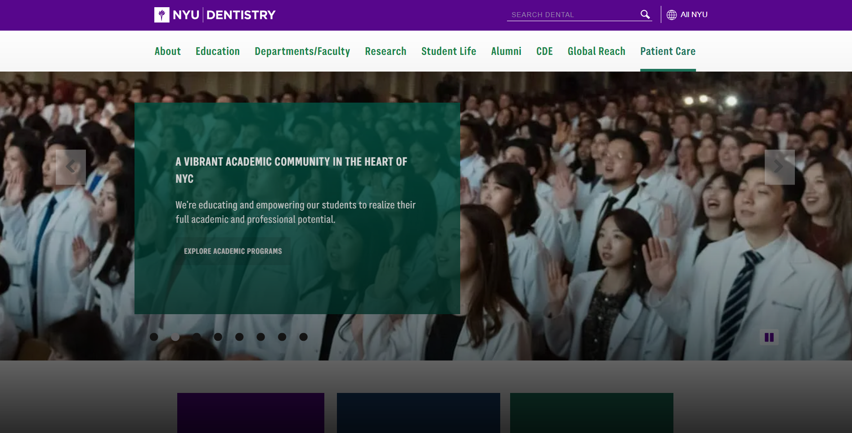
Task: Click the purple card below the carousel
Action: (251, 413)
